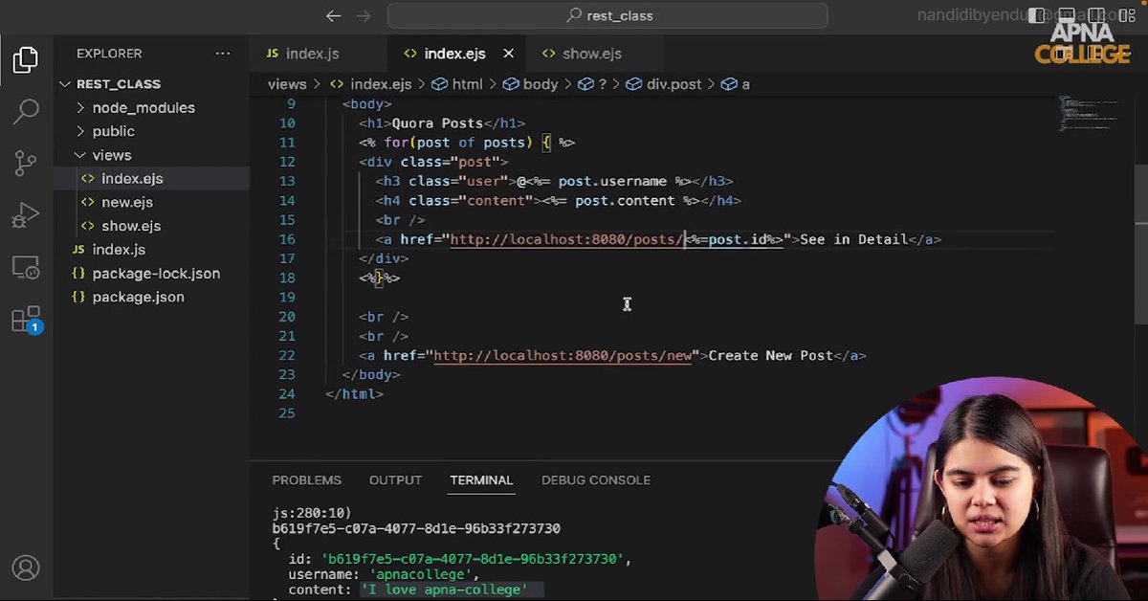1148x601 pixels.
Task: Click line number 22 in the gutter
Action: tap(287, 355)
